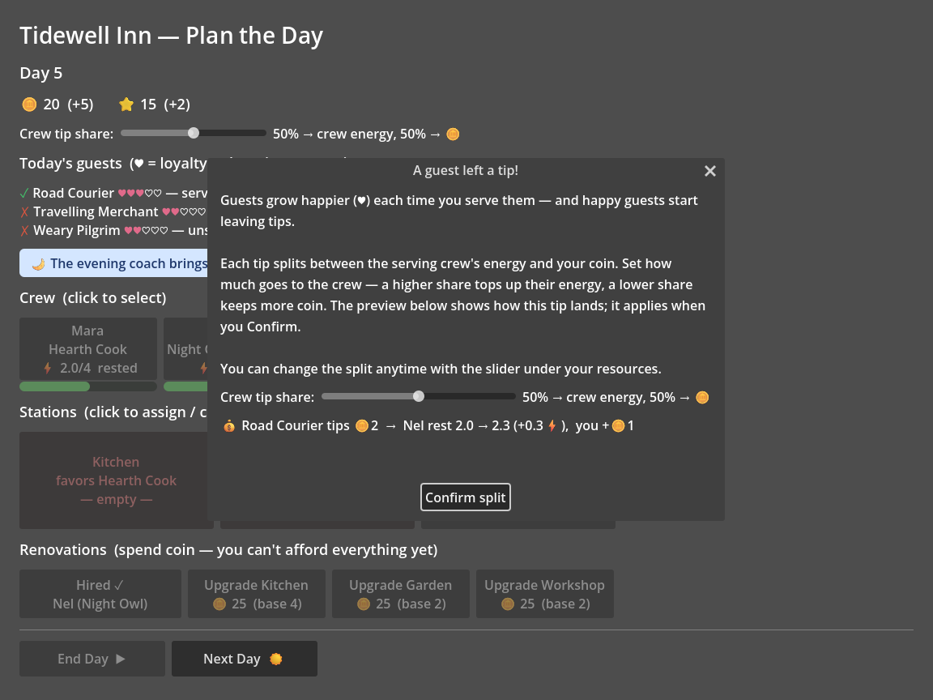Toggle the Road Courier guest checkmark
The width and height of the screenshot is (933, 700).
click(x=23, y=194)
